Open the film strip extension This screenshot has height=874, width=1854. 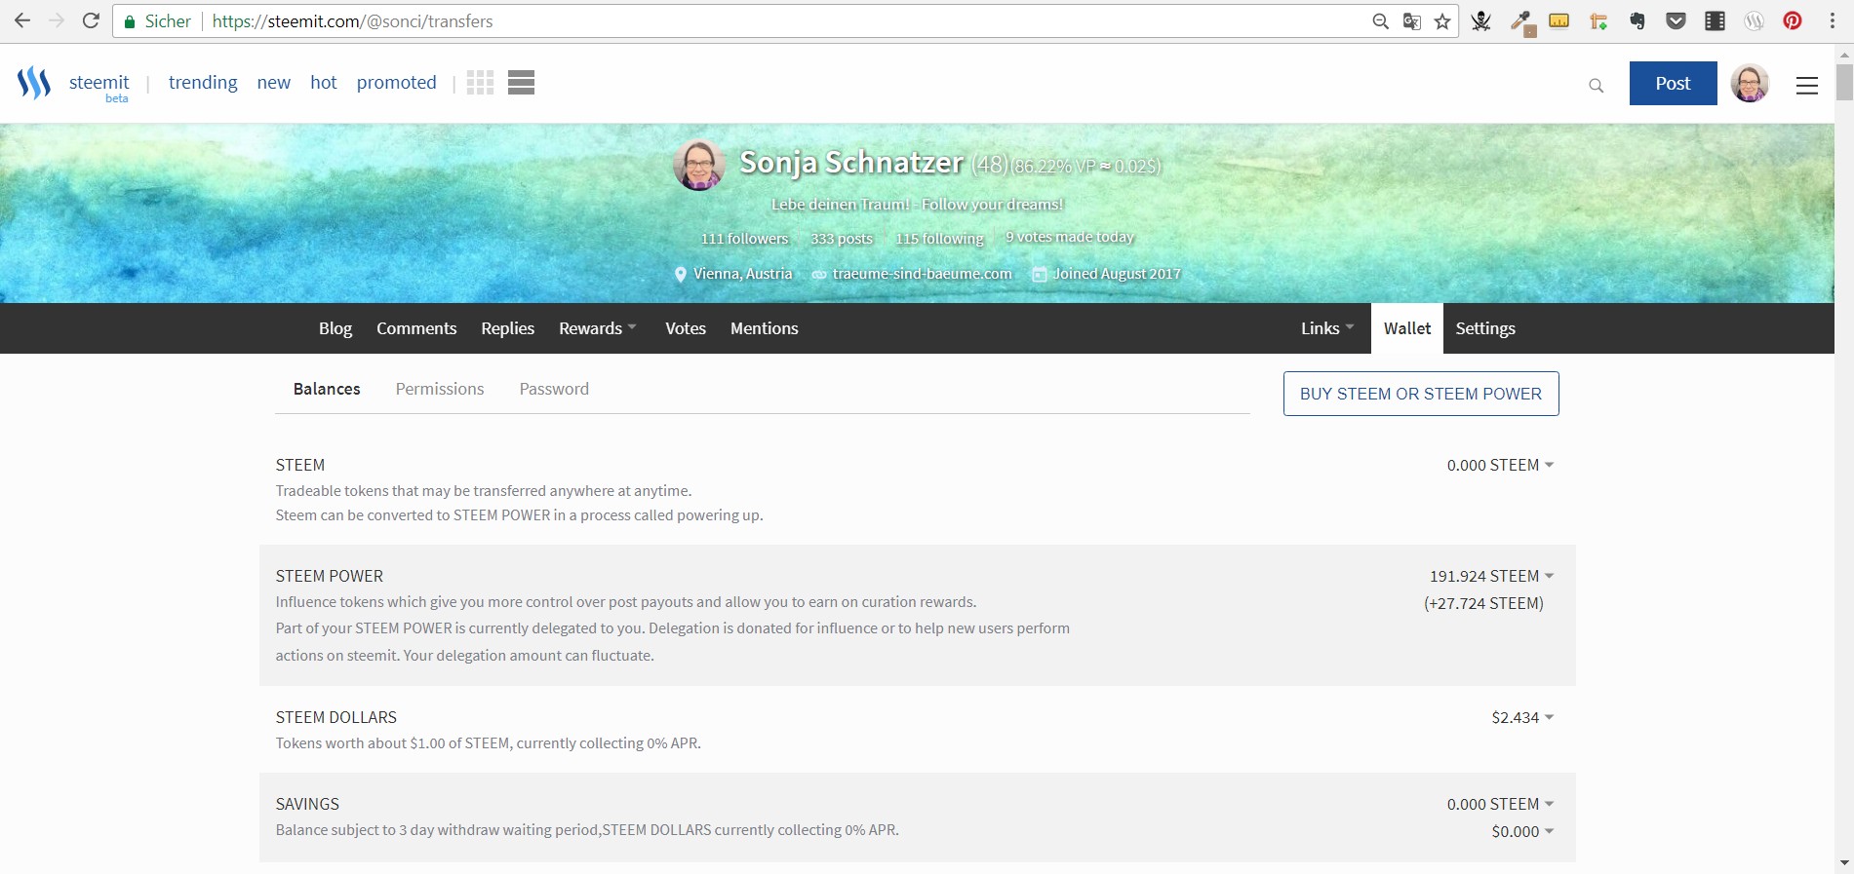click(x=1716, y=21)
